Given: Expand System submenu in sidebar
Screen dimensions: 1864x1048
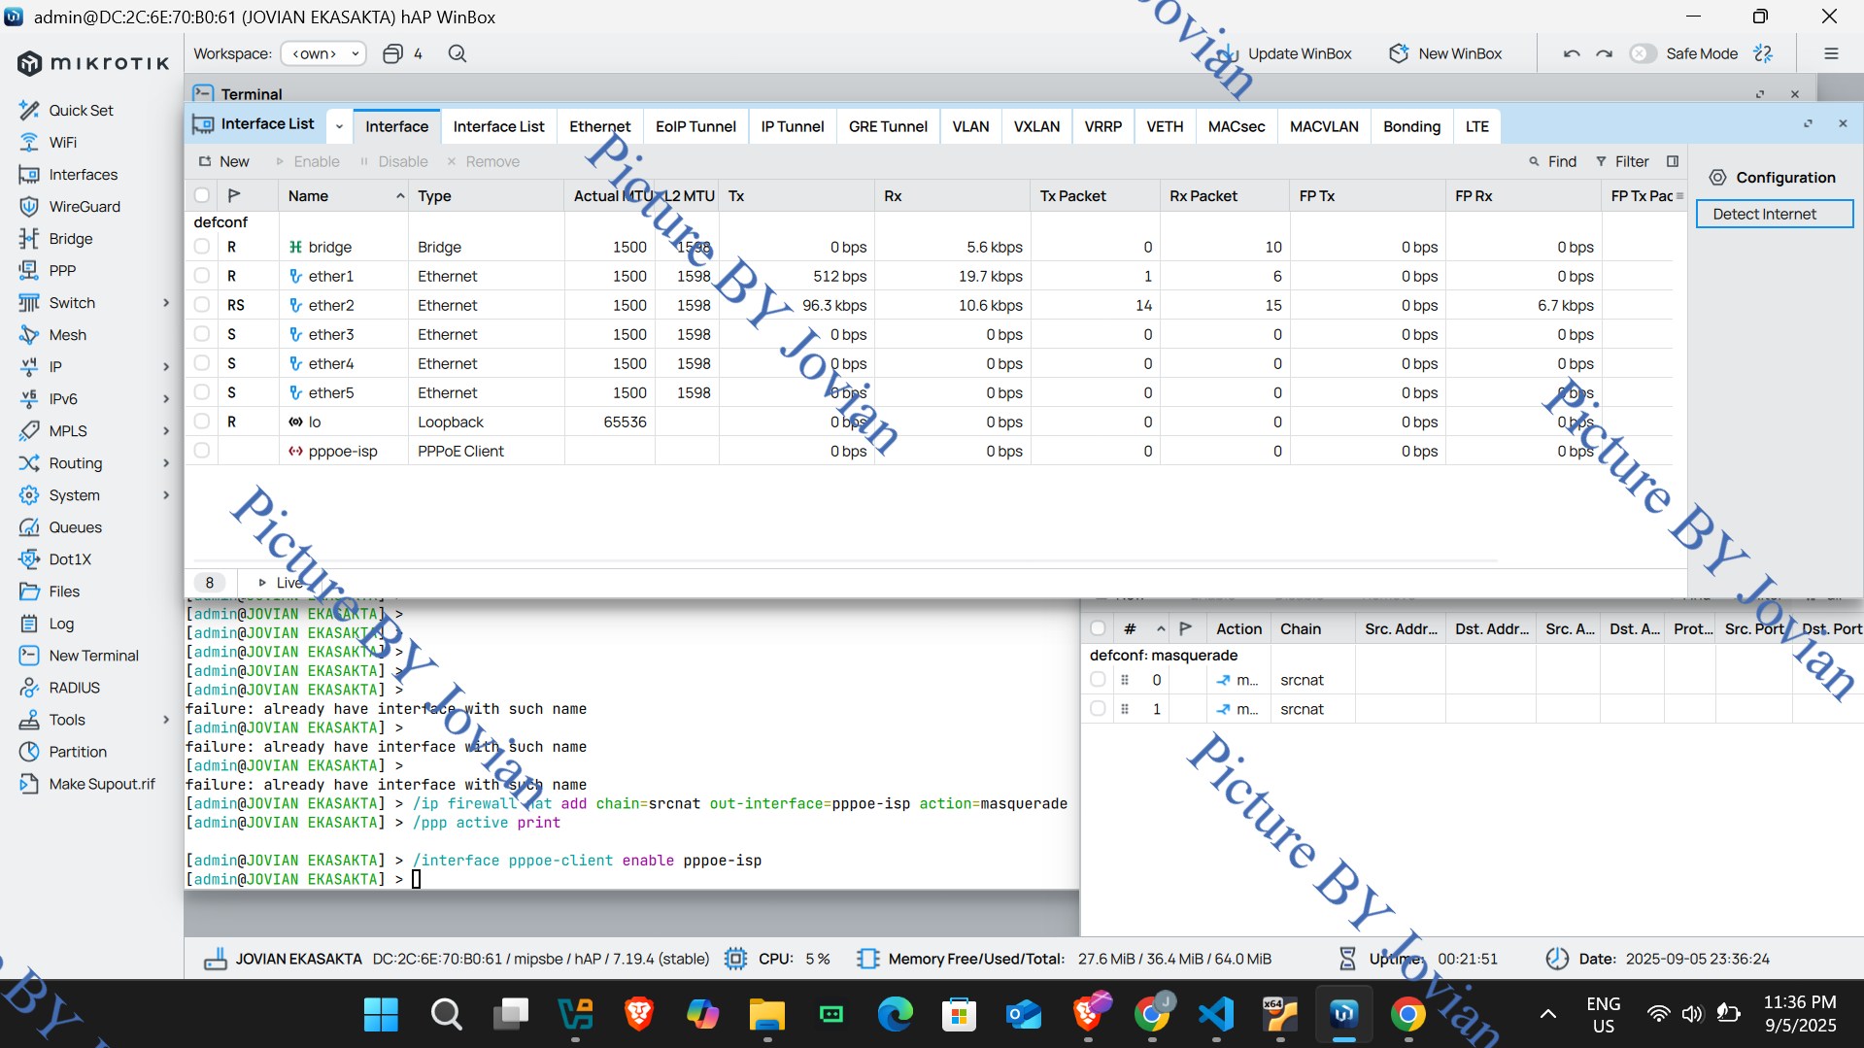Looking at the screenshot, I should [166, 494].
